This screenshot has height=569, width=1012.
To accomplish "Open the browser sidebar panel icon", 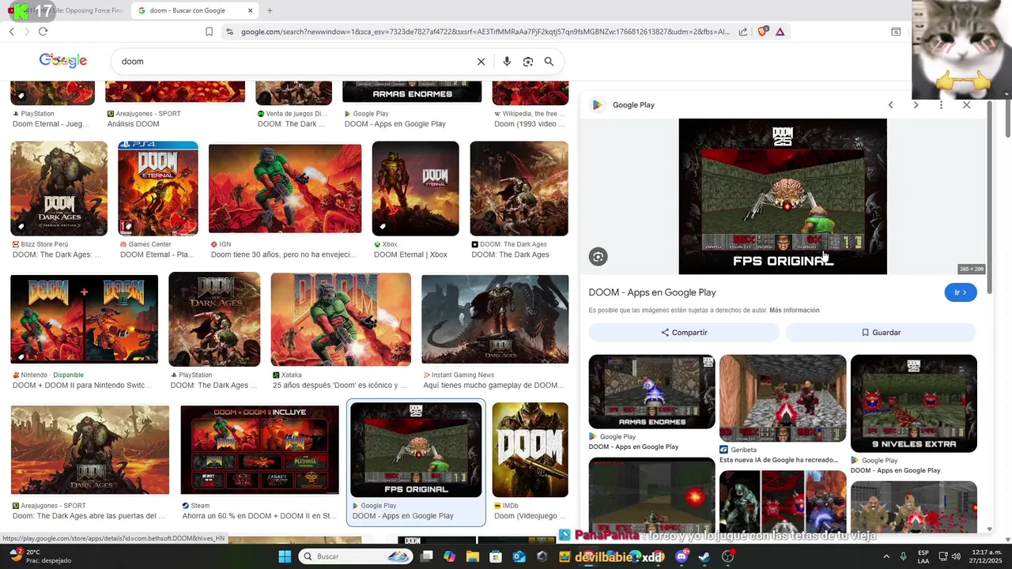I will click(x=896, y=32).
